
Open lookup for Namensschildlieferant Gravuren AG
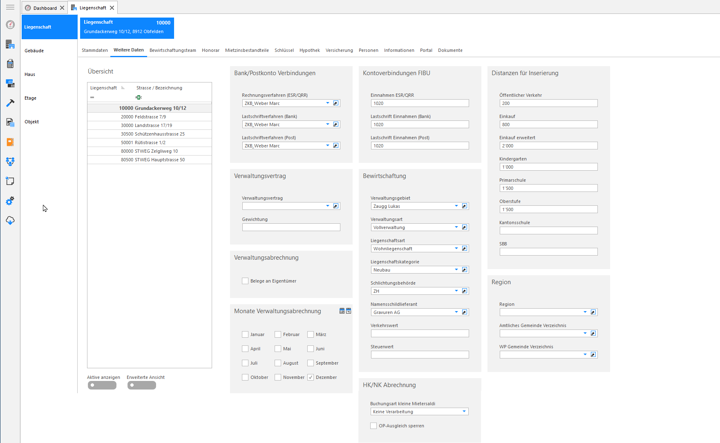[x=465, y=312]
